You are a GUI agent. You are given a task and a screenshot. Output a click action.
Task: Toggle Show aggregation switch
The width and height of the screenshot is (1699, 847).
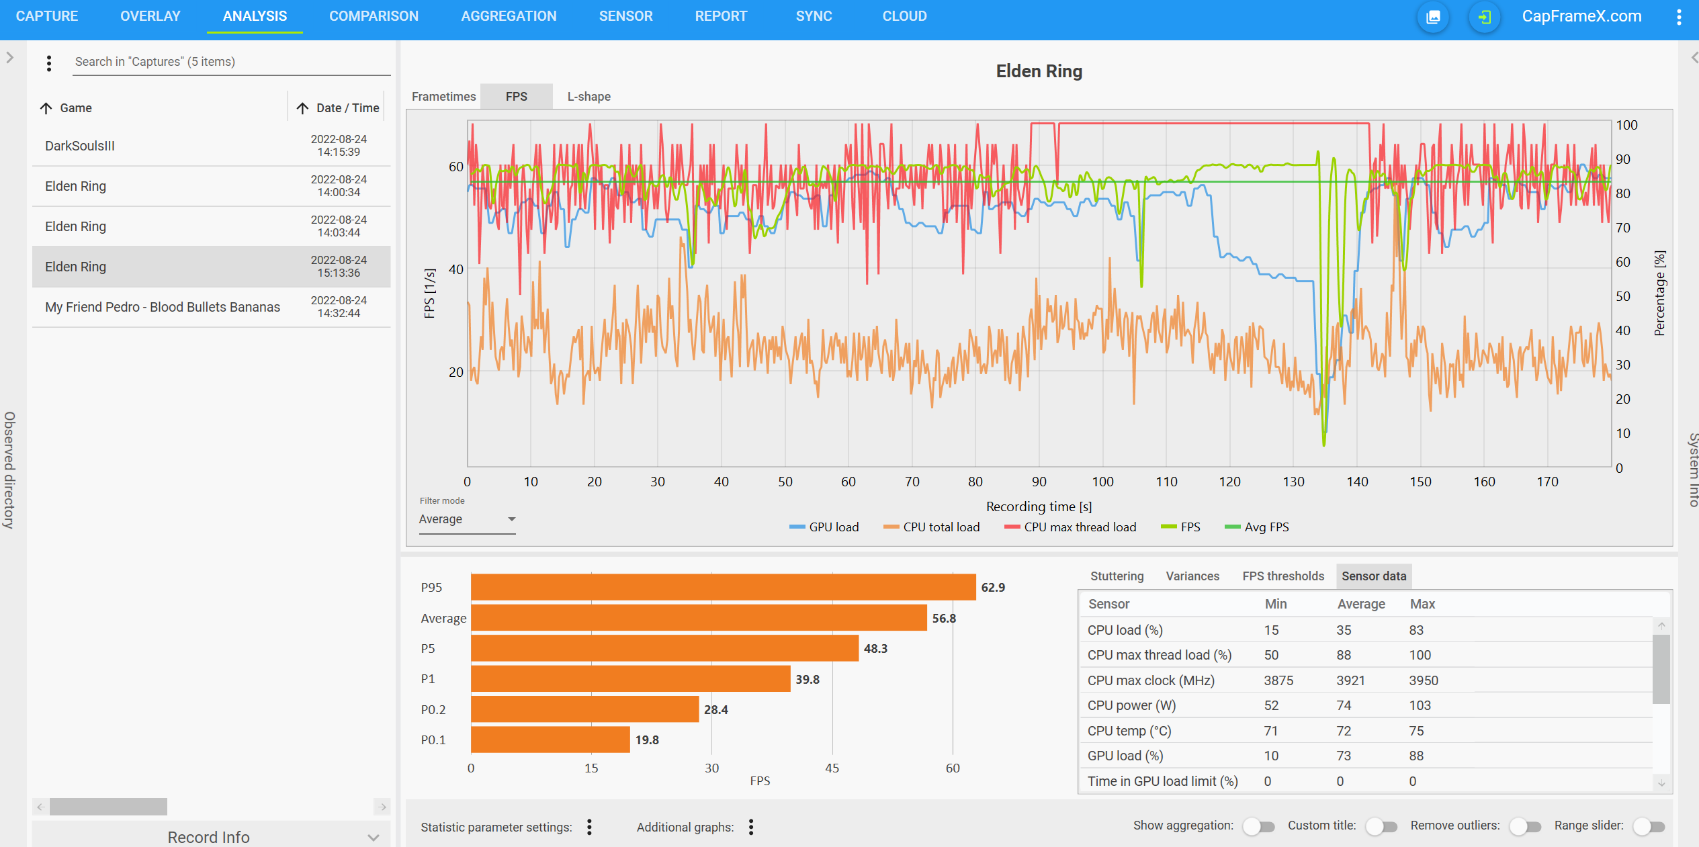tap(1258, 826)
